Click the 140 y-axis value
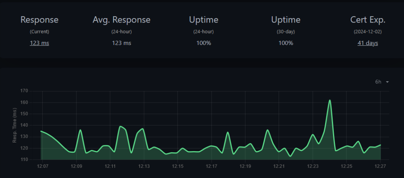 pos(25,126)
